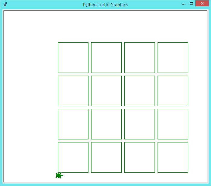Image resolution: width=211 pixels, height=186 pixels.
Task: Pick the third square in the second row
Action: tap(139, 91)
